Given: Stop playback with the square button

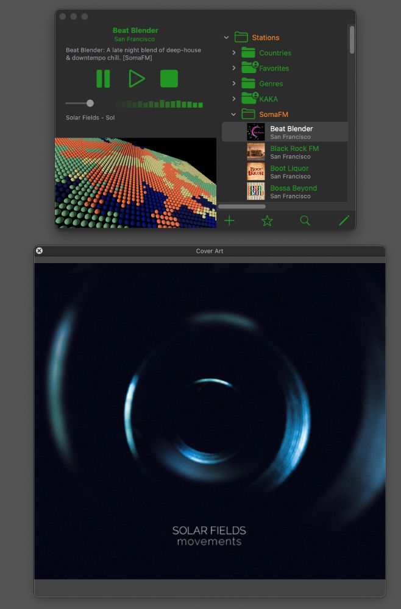Looking at the screenshot, I should pos(169,79).
